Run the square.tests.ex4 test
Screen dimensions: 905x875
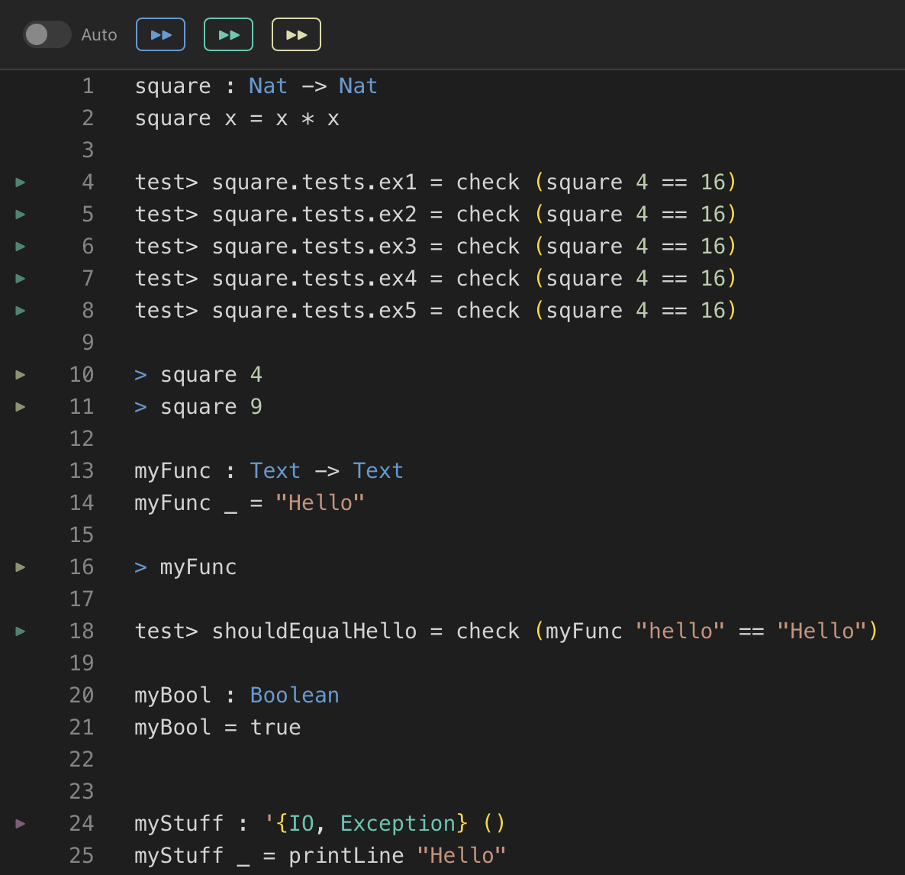20,278
